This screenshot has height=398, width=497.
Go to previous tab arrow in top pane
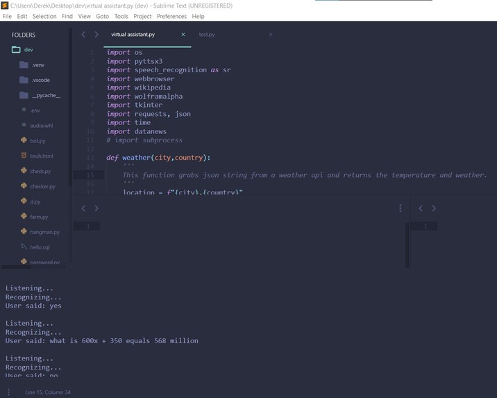83,35
